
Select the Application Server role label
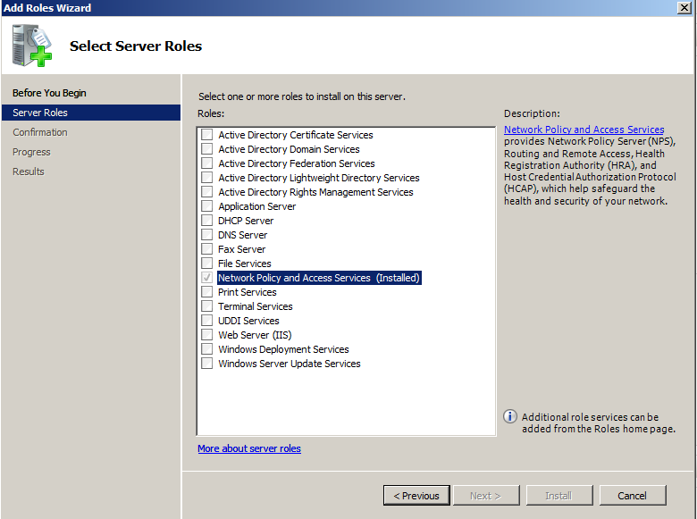[x=257, y=206]
